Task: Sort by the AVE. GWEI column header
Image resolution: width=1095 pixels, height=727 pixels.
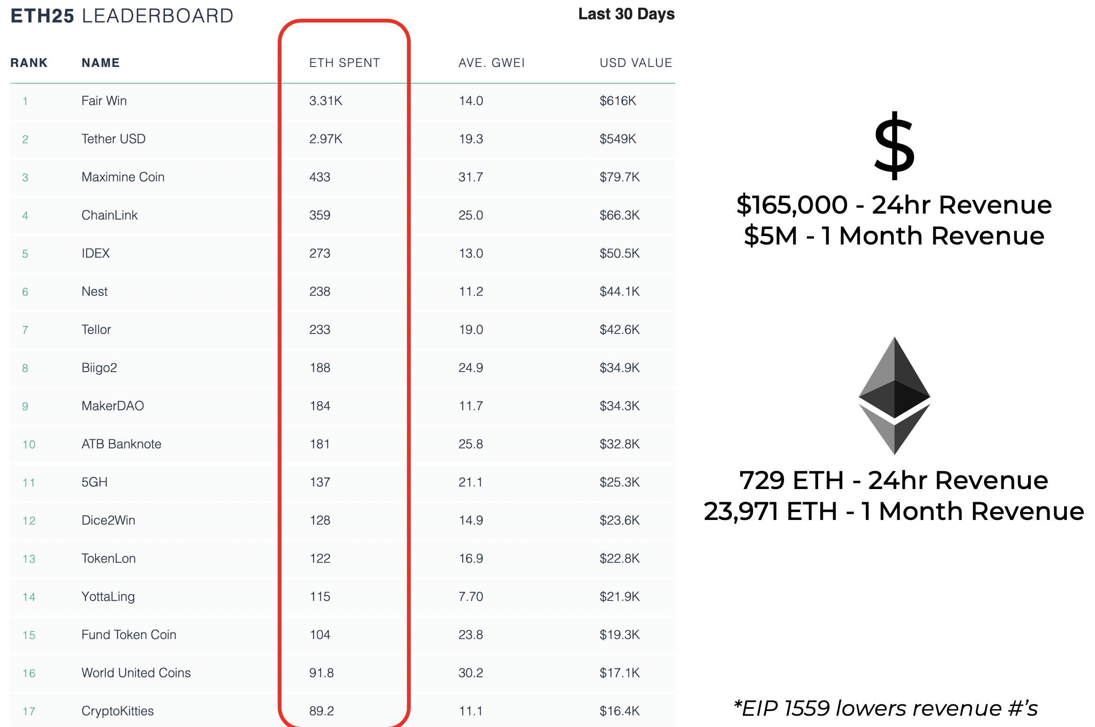Action: click(491, 63)
